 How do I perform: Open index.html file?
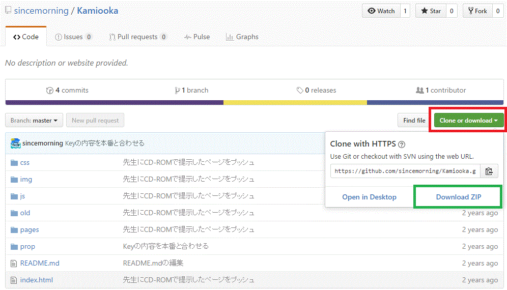point(37,280)
